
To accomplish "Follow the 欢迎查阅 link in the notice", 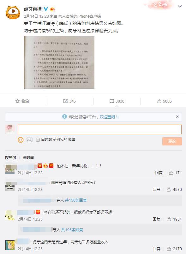I will tap(109, 117).
